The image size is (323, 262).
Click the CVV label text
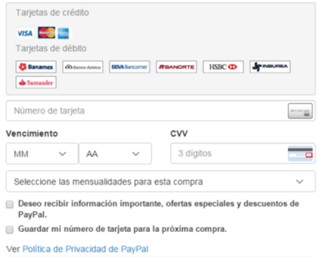pyautogui.click(x=178, y=133)
